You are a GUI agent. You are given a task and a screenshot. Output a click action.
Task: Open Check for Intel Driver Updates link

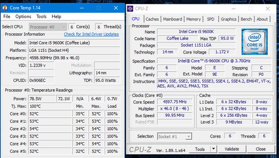click(x=91, y=34)
